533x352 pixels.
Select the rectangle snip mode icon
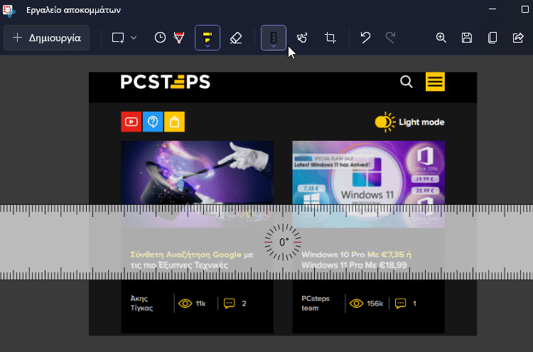[x=118, y=38]
